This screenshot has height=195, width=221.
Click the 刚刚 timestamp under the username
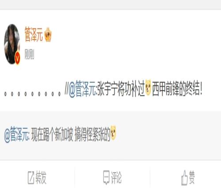pos(29,54)
